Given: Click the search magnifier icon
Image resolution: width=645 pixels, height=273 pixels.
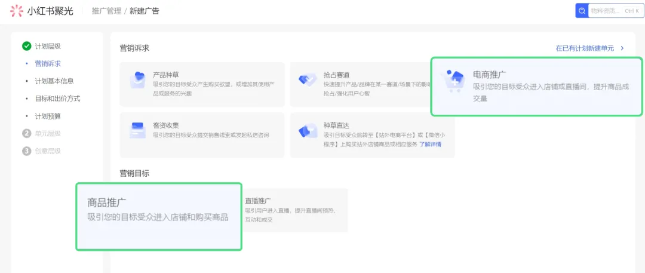Looking at the screenshot, I should pos(582,11).
